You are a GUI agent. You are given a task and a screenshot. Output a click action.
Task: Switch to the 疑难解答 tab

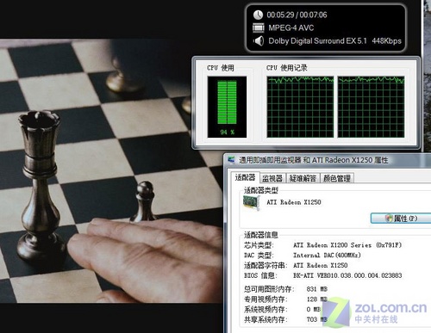tap(303, 178)
